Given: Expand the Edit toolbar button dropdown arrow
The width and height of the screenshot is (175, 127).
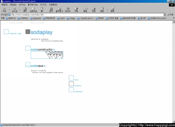Looking at the screenshot, I should [107, 10].
